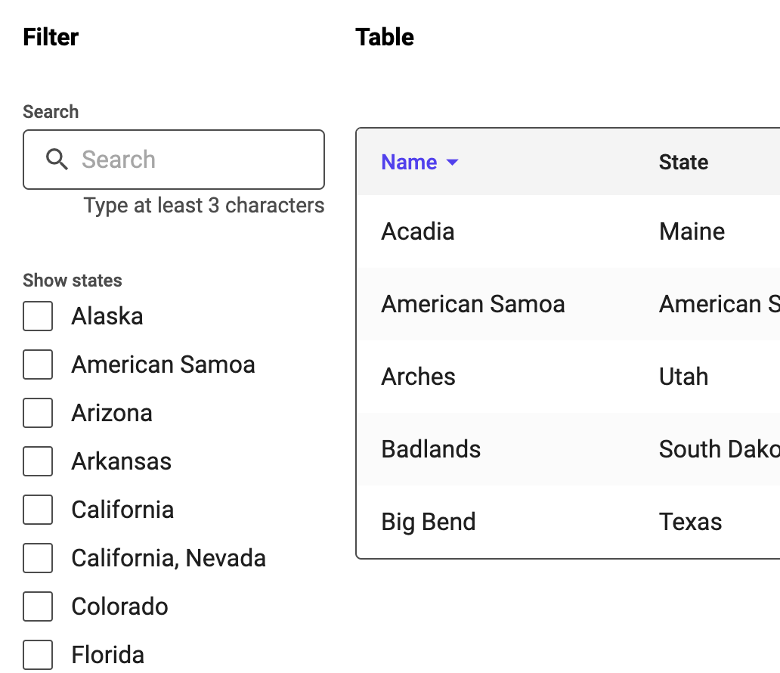Click the American Samoa park row
780x673 pixels.
568,304
